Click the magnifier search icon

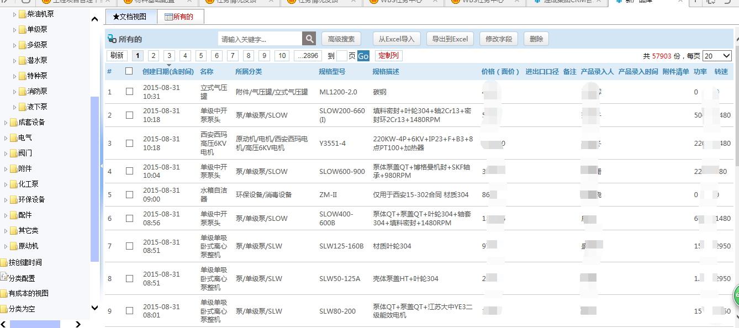click(x=309, y=39)
